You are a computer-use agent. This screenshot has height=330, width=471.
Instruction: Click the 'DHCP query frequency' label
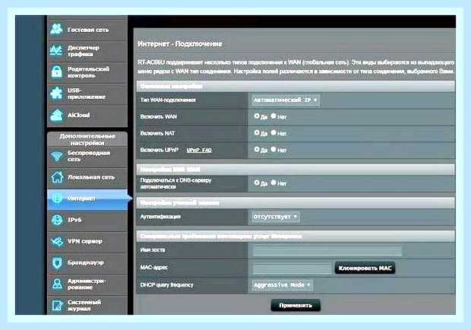point(166,284)
